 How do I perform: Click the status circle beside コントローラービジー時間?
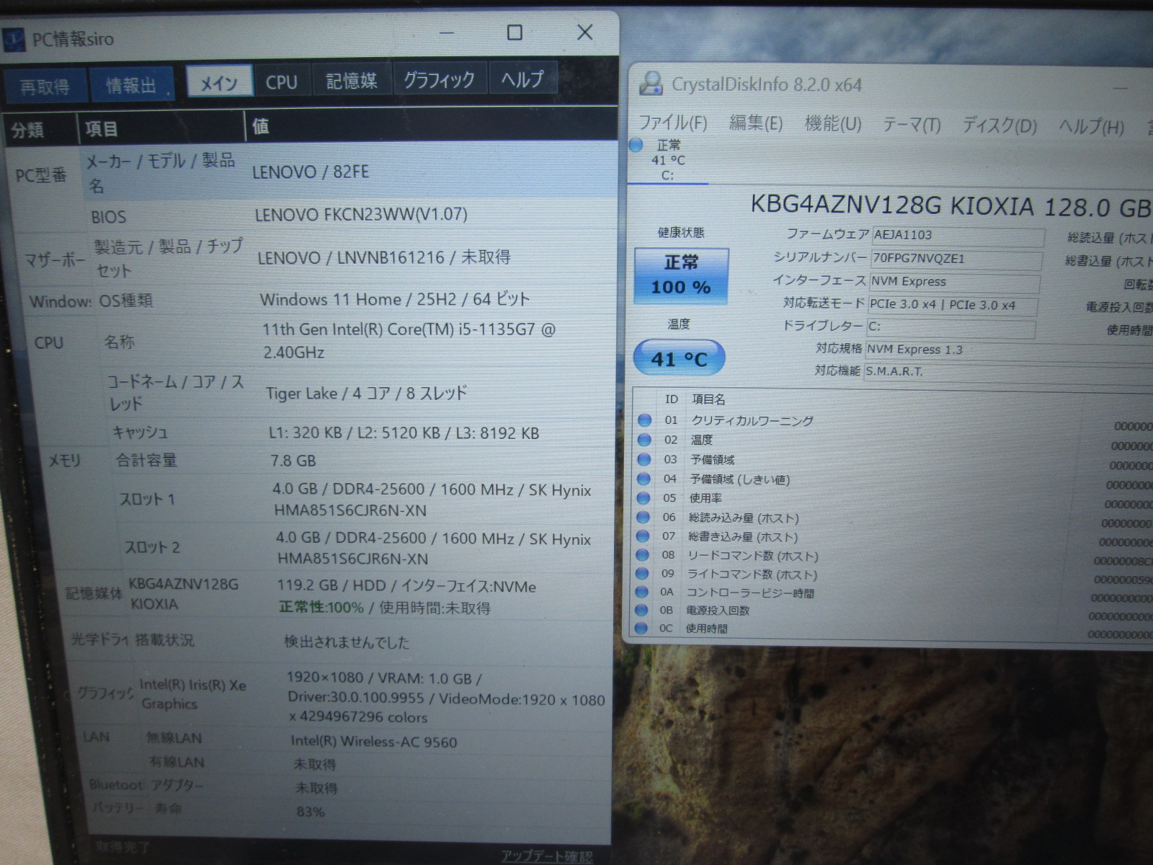[x=641, y=593]
